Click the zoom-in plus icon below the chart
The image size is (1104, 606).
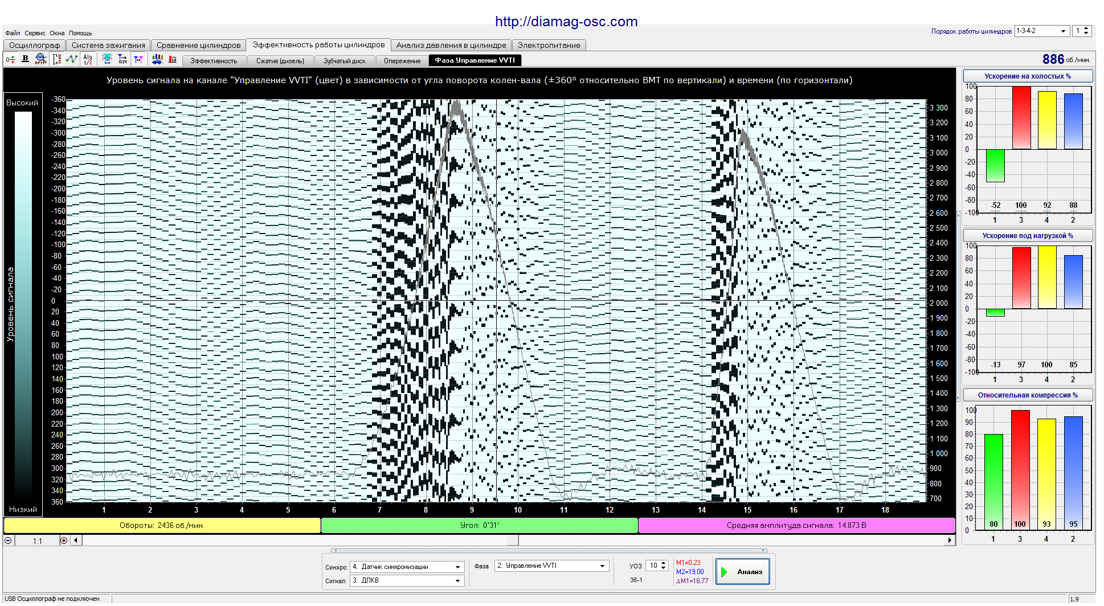point(64,541)
